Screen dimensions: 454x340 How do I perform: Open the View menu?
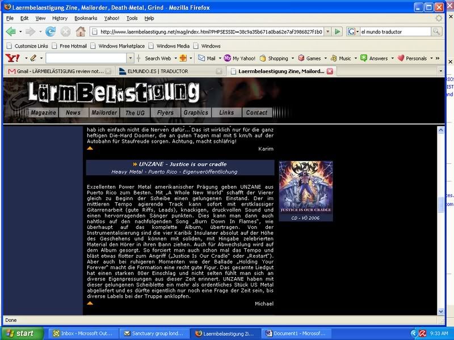(x=40, y=18)
